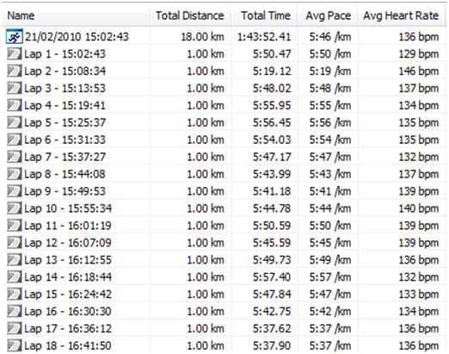The image size is (449, 354).
Task: Click the Lap 5 lap icon
Action: coord(15,122)
